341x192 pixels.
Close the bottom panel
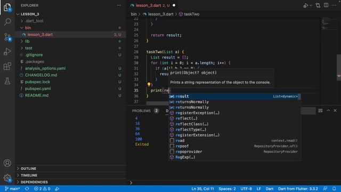335,110
